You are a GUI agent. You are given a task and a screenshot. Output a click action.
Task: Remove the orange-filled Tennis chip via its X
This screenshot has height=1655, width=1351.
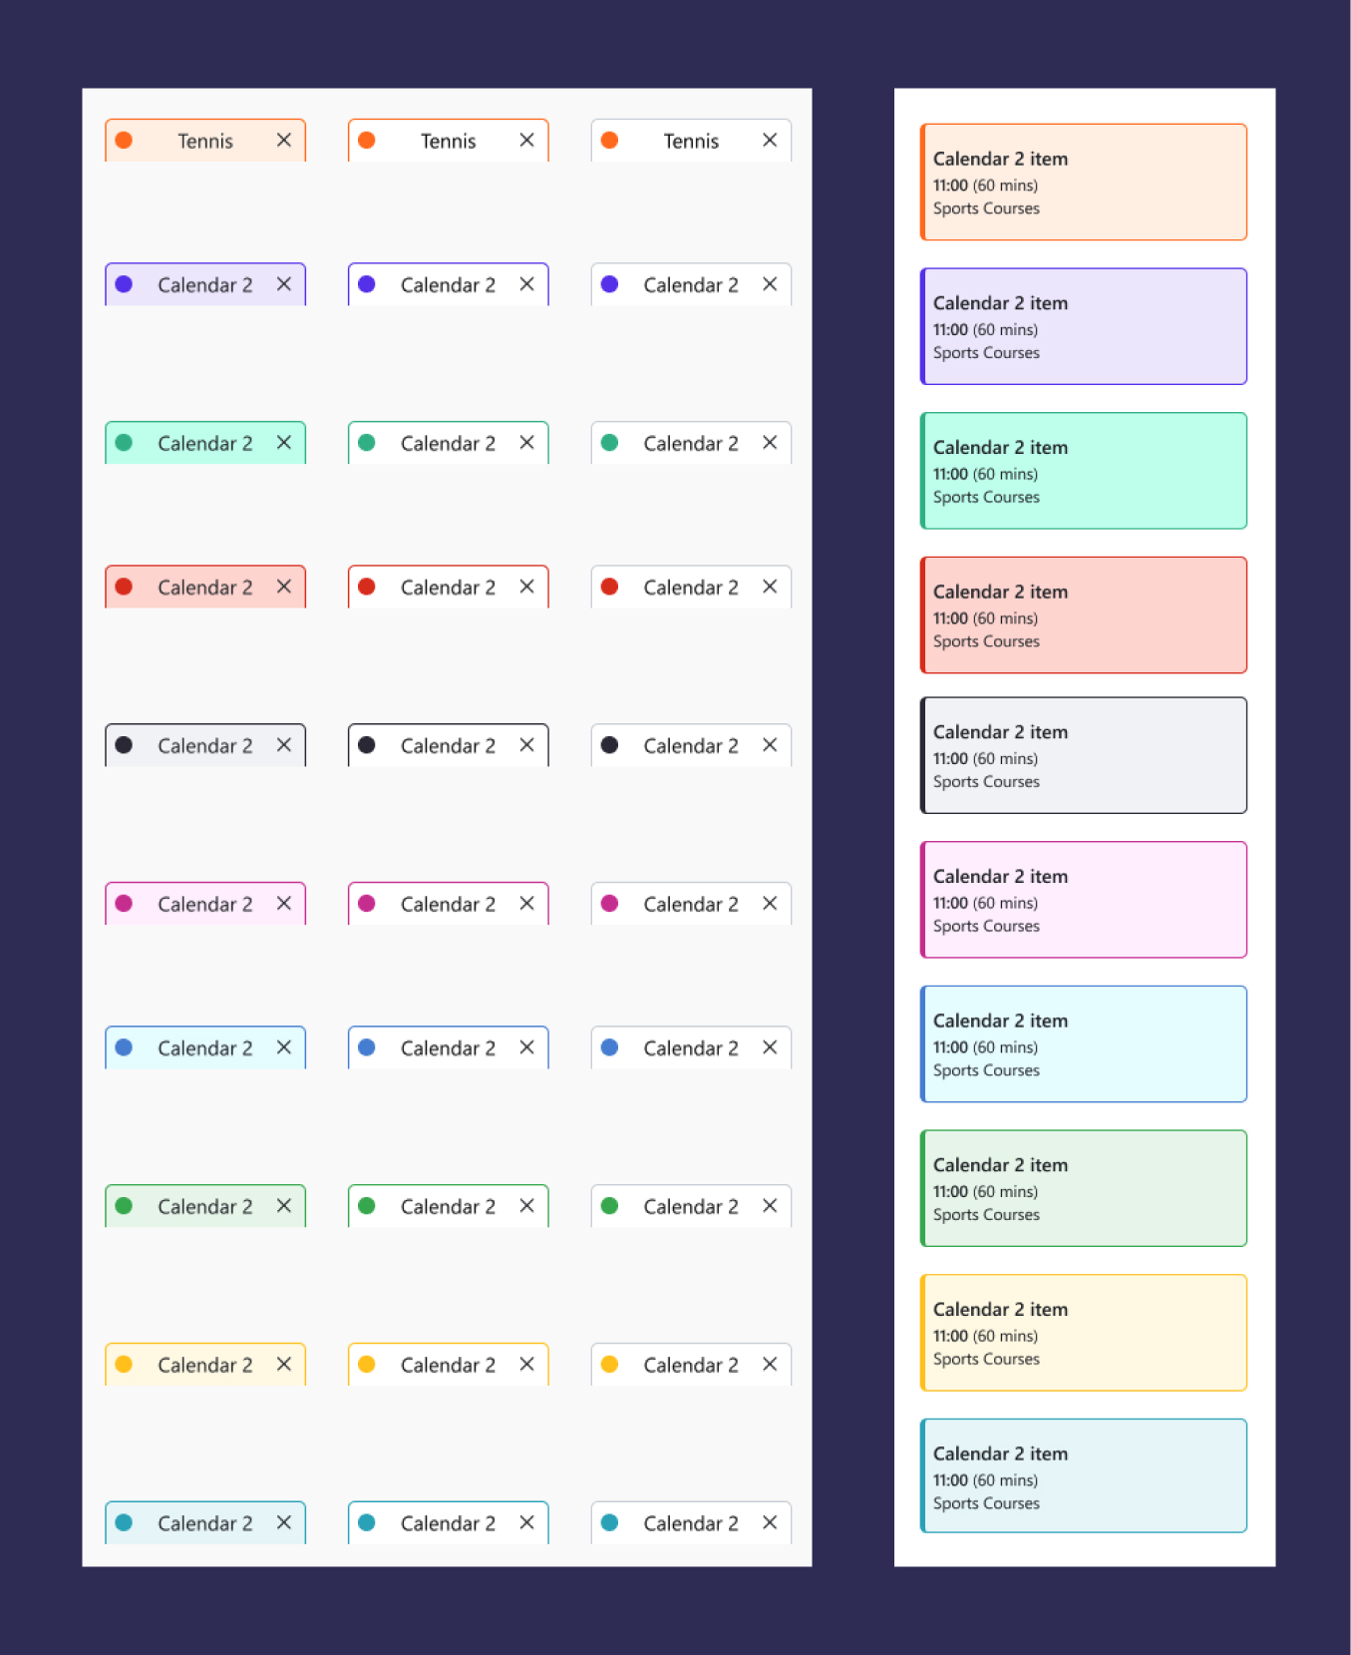click(x=284, y=140)
